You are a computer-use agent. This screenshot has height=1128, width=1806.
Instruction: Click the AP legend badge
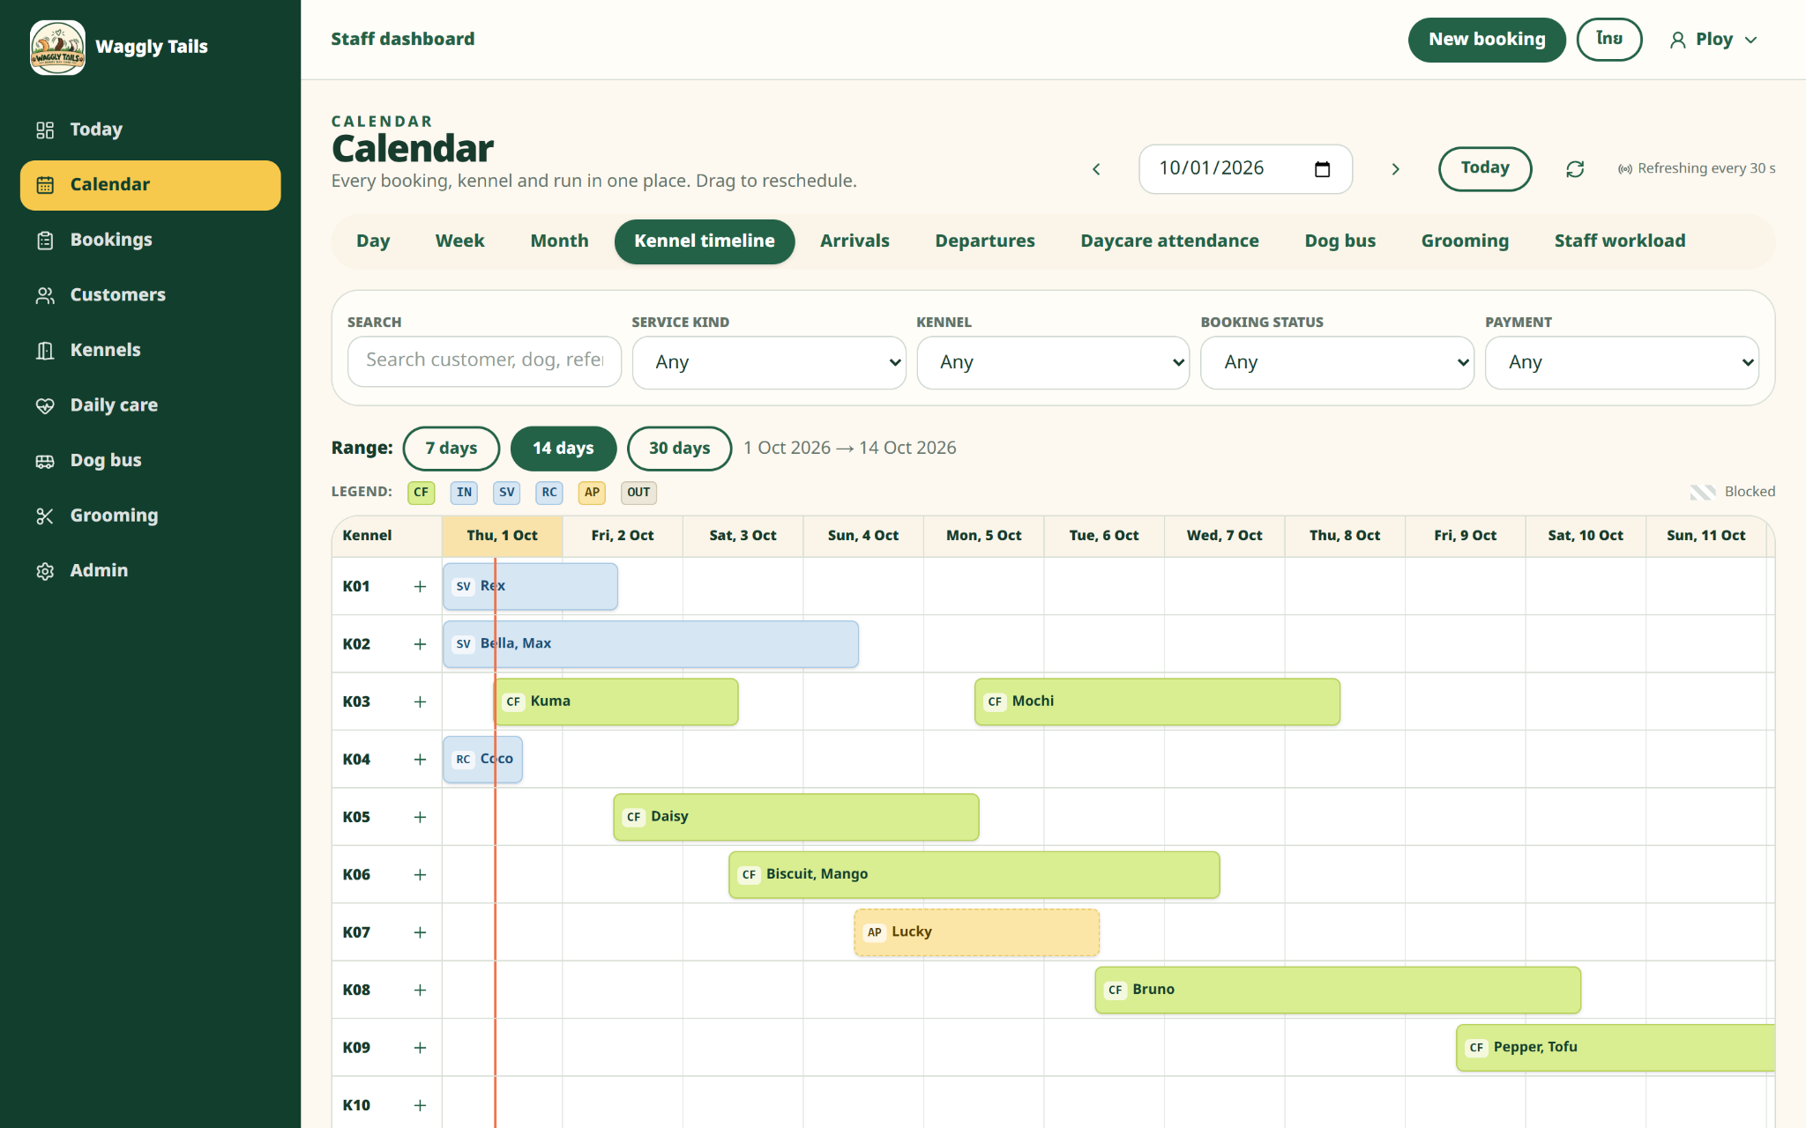coord(592,493)
